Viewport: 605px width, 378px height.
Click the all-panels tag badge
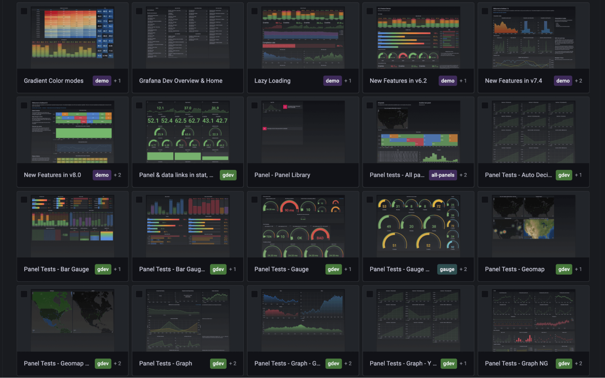point(443,175)
